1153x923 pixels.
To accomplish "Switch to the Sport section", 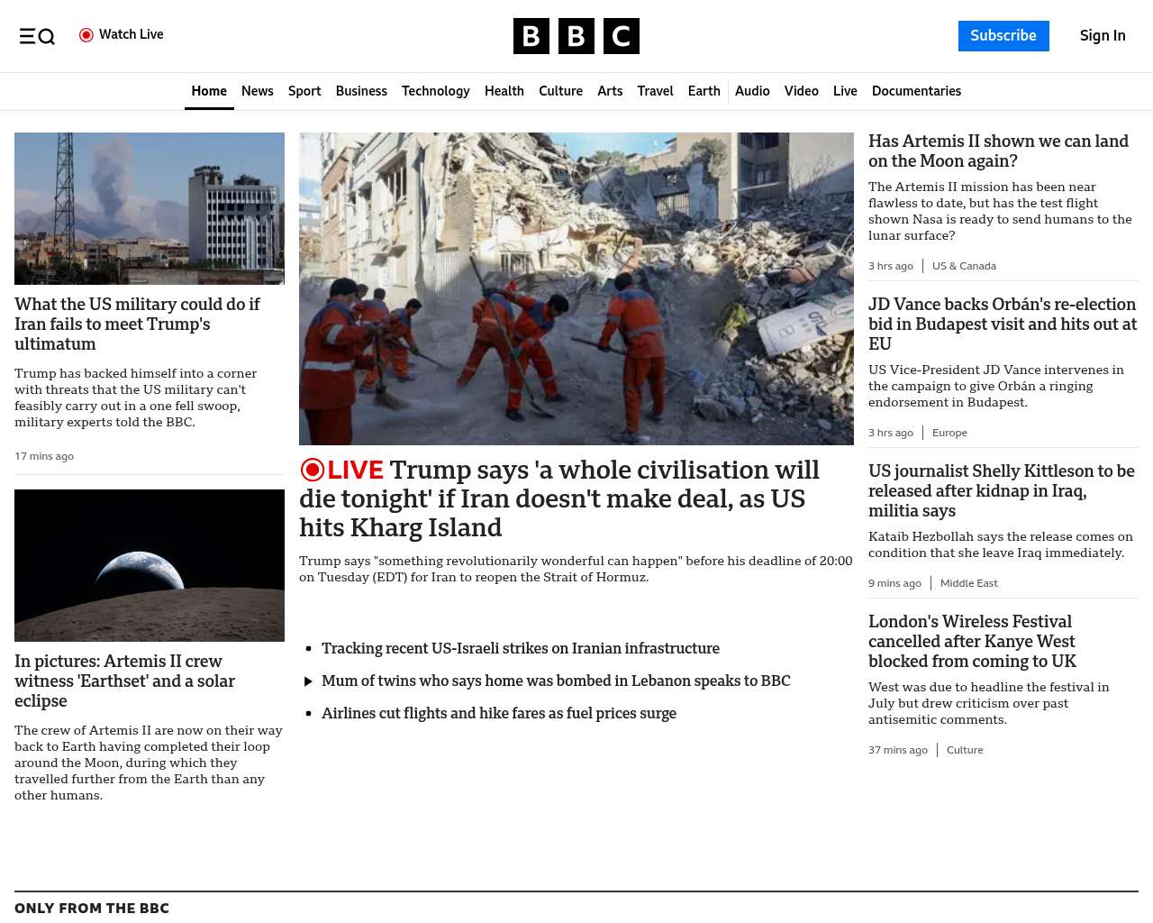I will point(304,91).
